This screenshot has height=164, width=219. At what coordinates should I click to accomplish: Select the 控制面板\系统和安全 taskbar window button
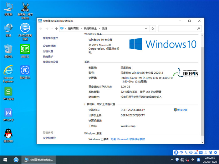[38, 160]
